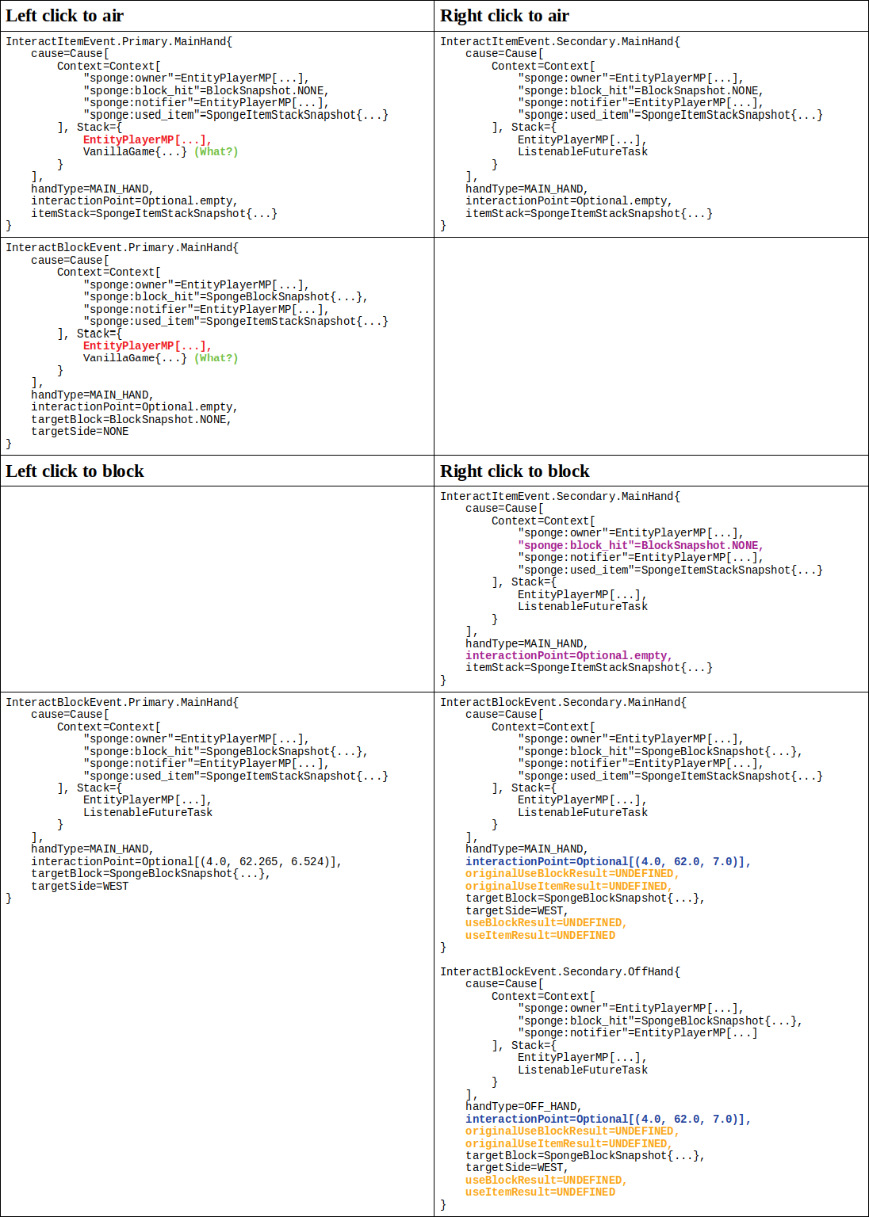This screenshot has width=869, height=1217.
Task: Click 'originalUseItemResult=UNDEFINED,' in Secondary.OffHand event
Action: pyautogui.click(x=568, y=1143)
